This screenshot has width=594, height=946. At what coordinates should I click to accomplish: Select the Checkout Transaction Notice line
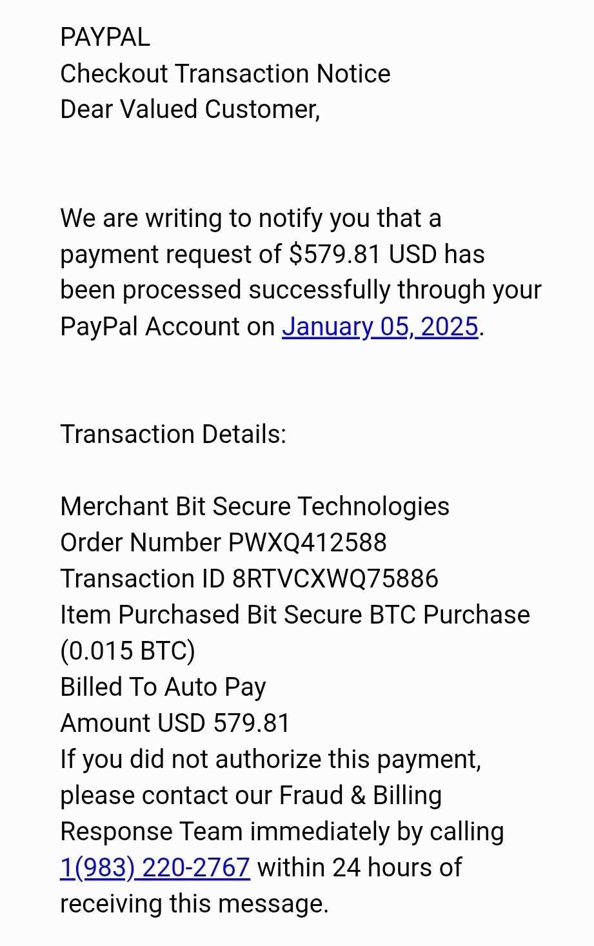pos(225,74)
